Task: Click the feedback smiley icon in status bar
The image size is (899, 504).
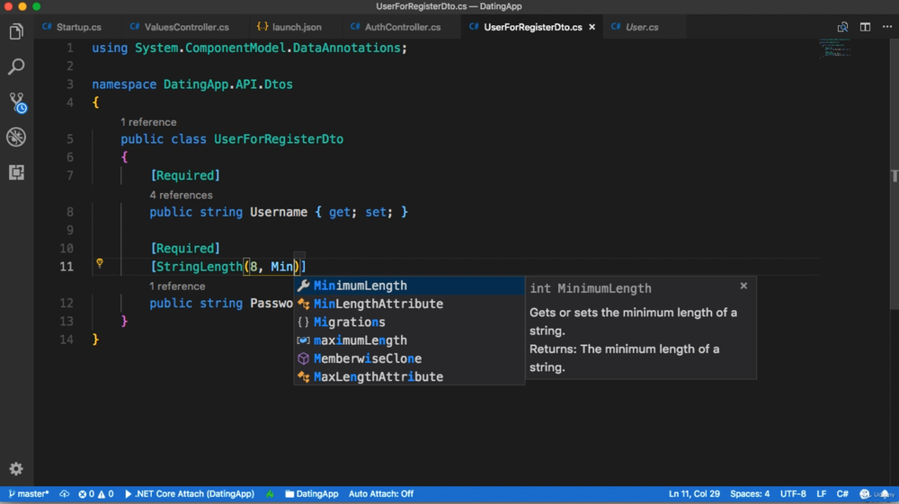Action: (x=865, y=494)
